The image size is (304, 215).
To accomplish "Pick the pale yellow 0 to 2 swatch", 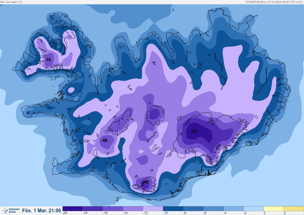I will coord(274,209).
